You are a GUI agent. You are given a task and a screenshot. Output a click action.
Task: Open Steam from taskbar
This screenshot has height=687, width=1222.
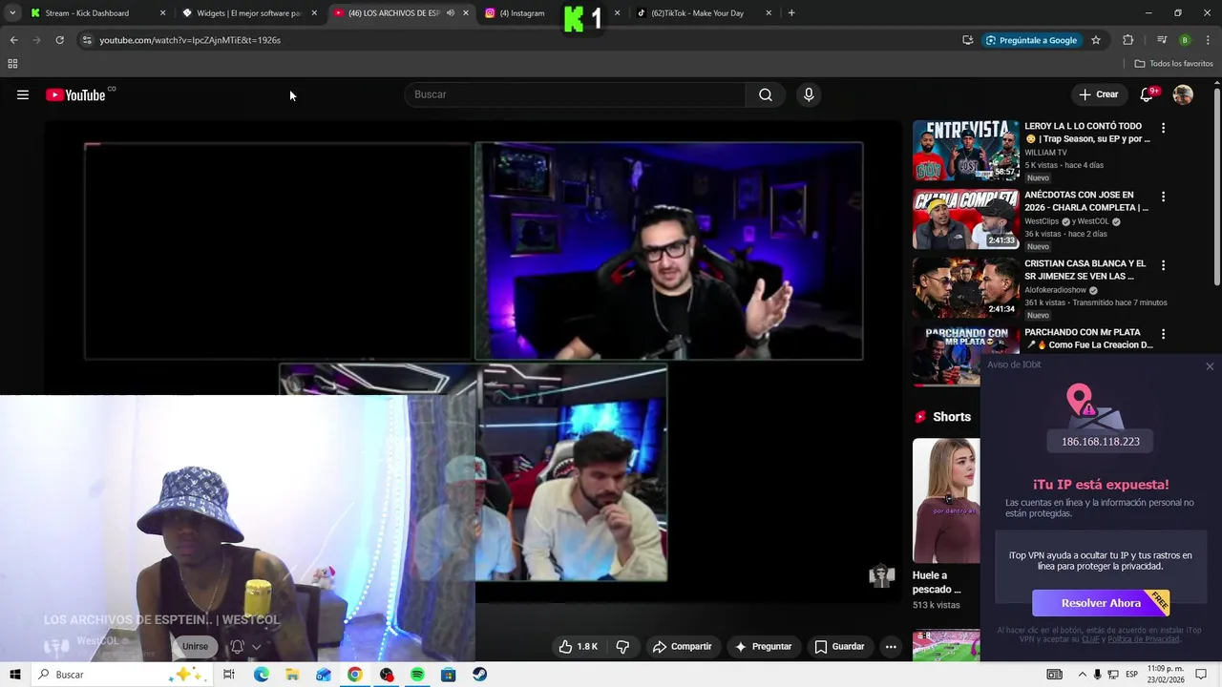point(479,675)
